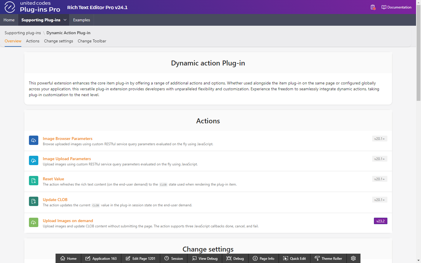Open the clipboard notification icon in header
This screenshot has width=421, height=263.
point(373,7)
